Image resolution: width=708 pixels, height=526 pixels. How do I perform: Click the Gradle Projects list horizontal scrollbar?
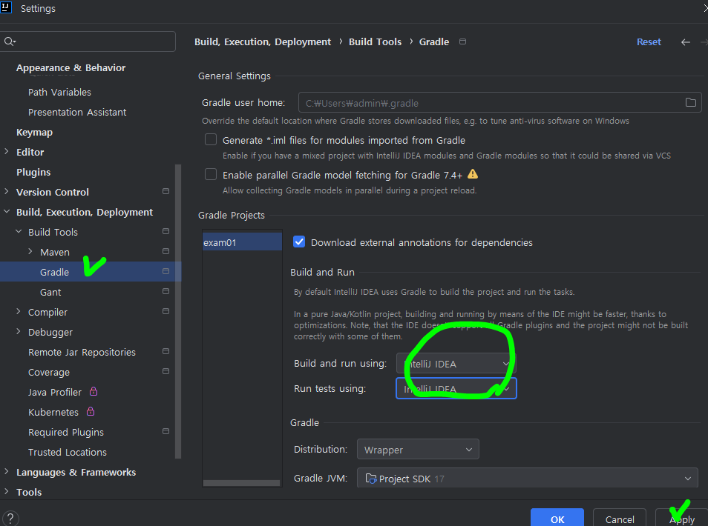pos(242,483)
